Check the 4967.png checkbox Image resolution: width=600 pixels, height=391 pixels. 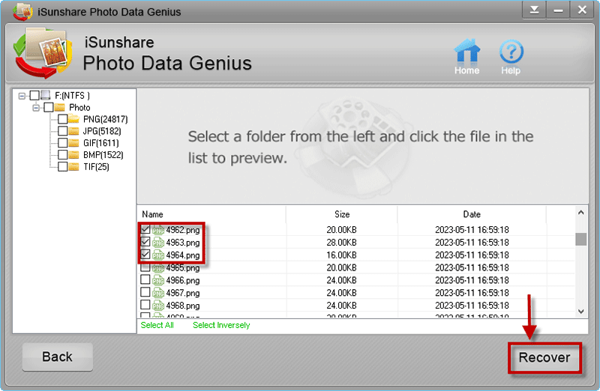pyautogui.click(x=145, y=292)
